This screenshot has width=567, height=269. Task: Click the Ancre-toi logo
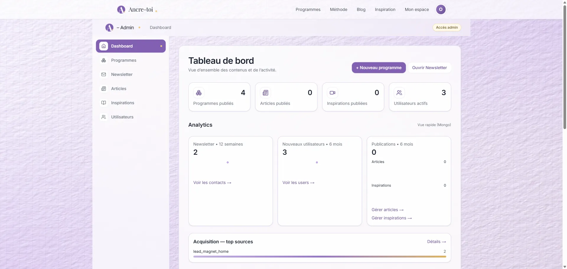[x=136, y=9]
